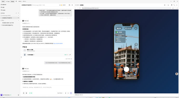The height and width of the screenshot is (98, 179).
Task: Click the icon on the highlighted sidebar task row
Action: (18, 18)
